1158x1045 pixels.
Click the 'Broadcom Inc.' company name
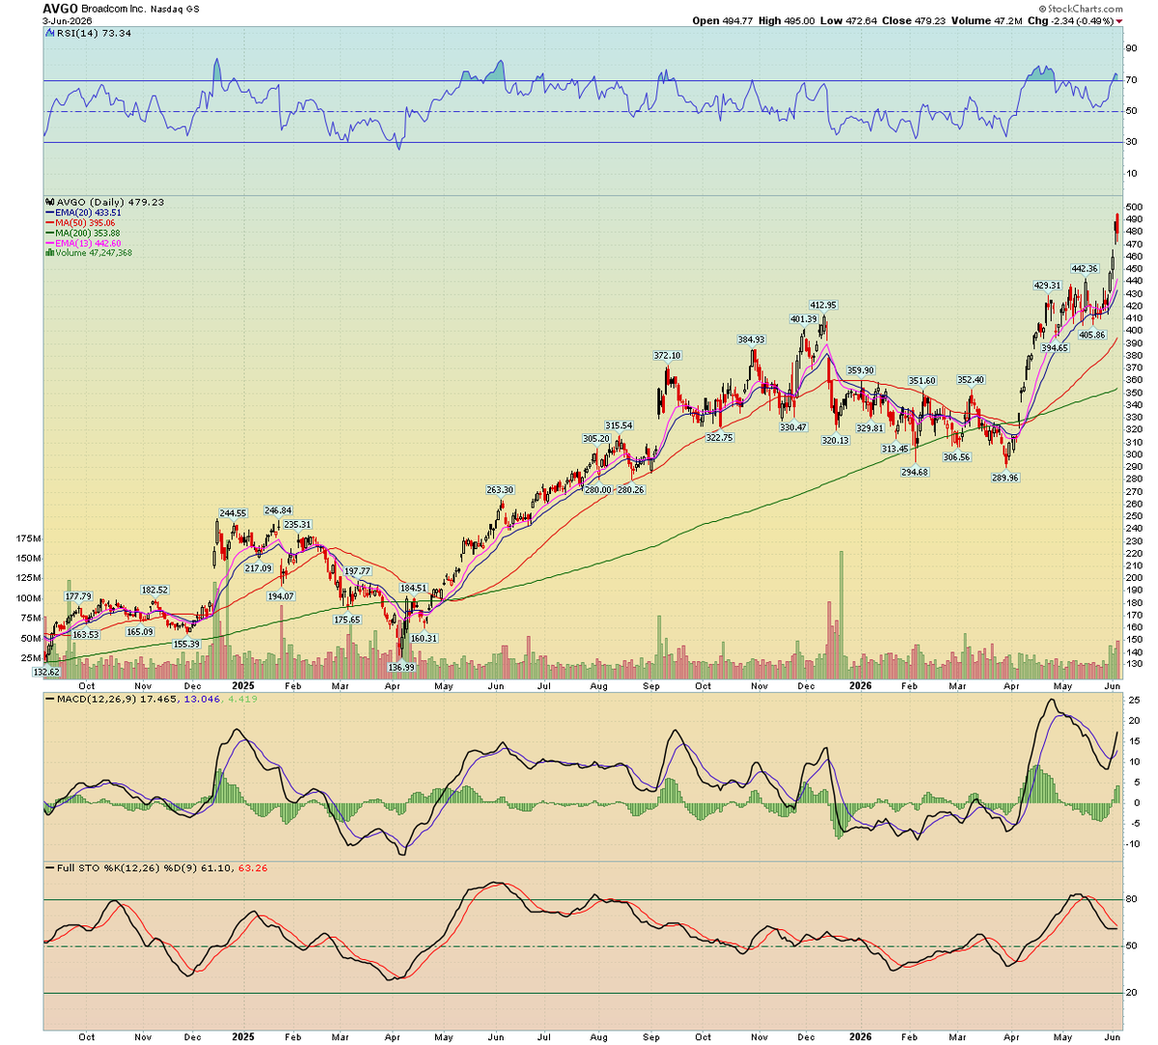pos(113,9)
